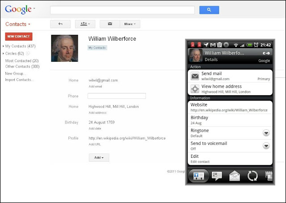Click the Wikipedia profile URL on web page
Image resolution: width=286 pixels, height=203 pixels.
pos(127,138)
